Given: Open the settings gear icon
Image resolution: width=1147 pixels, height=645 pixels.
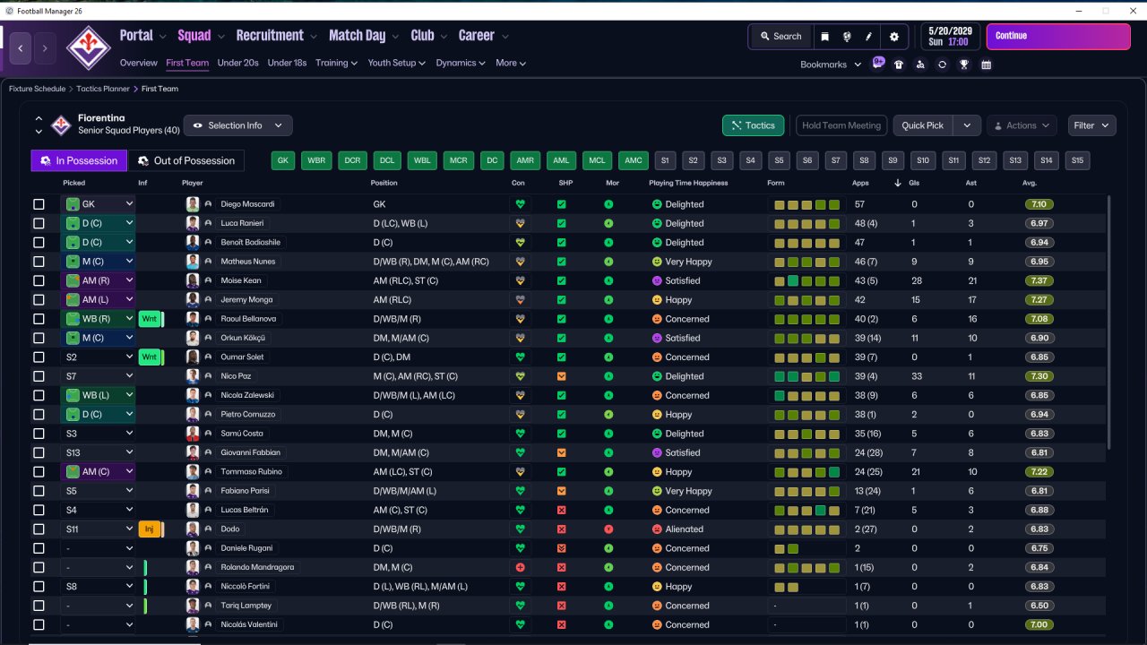Looking at the screenshot, I should (x=893, y=37).
